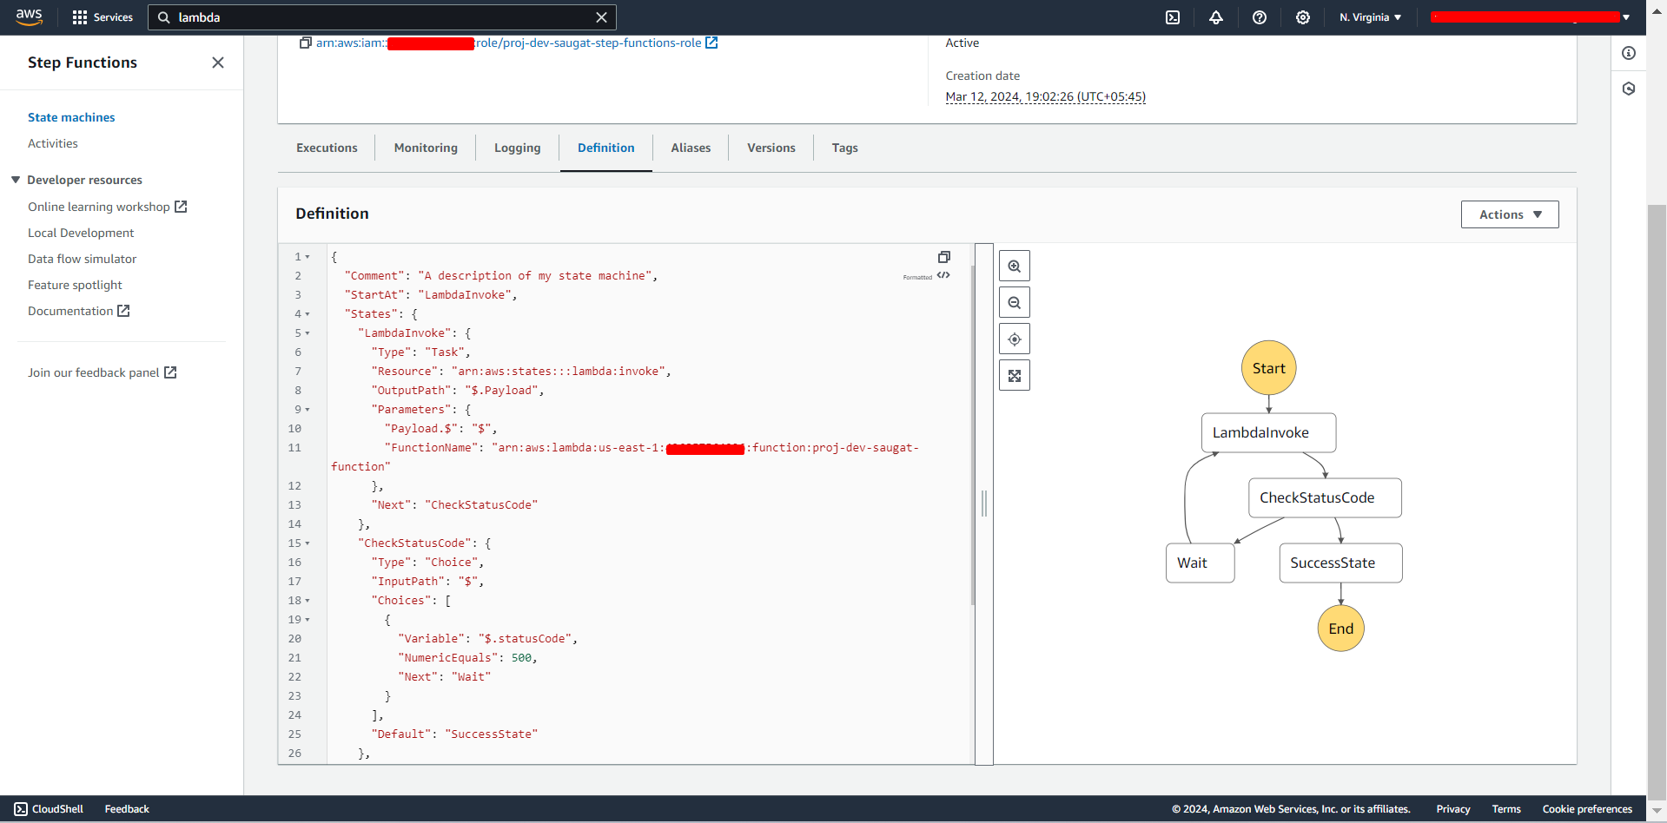Open the Terms footer link

click(1506, 809)
